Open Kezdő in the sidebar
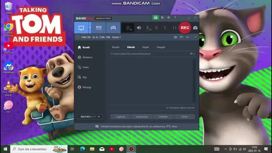The image size is (272, 153). click(84, 47)
